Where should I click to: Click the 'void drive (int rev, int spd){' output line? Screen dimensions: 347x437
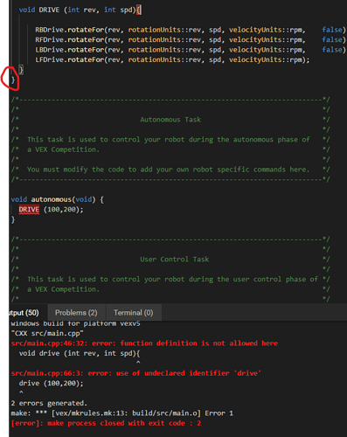click(80, 353)
